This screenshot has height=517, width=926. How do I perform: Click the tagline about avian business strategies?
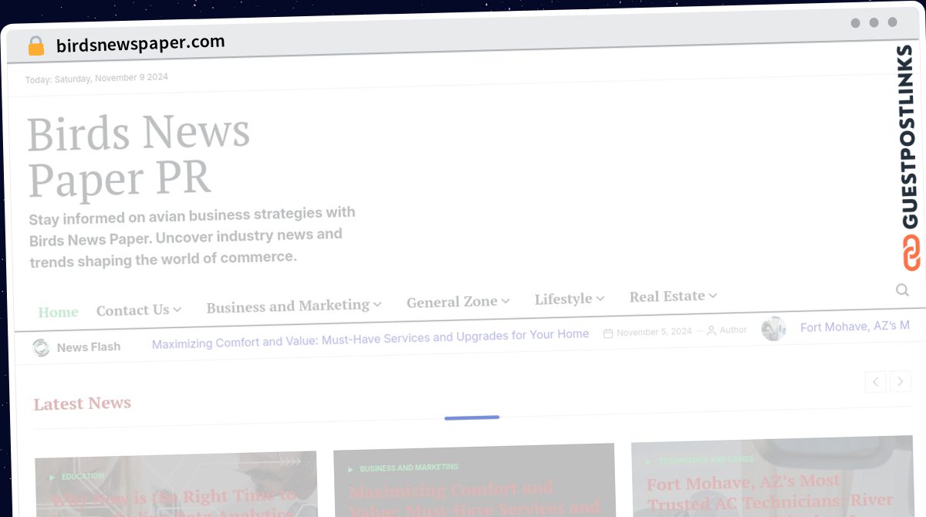coord(192,237)
